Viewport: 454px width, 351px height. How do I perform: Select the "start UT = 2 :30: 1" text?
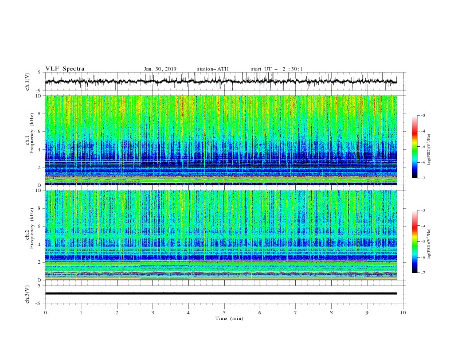tap(277, 69)
